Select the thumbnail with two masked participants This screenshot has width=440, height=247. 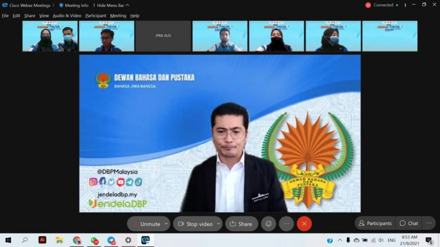[x=50, y=36]
